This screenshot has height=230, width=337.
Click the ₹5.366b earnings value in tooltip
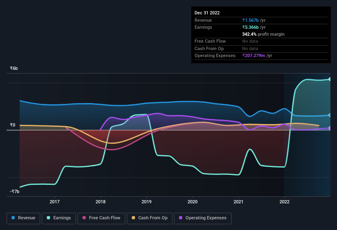(x=250, y=27)
